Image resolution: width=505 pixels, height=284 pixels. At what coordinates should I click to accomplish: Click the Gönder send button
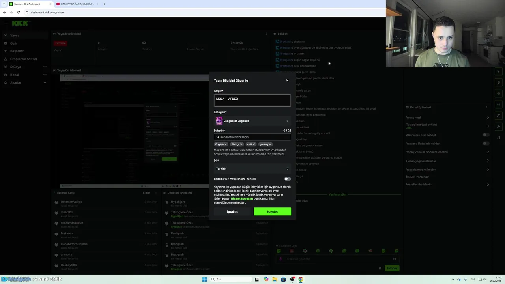392,268
